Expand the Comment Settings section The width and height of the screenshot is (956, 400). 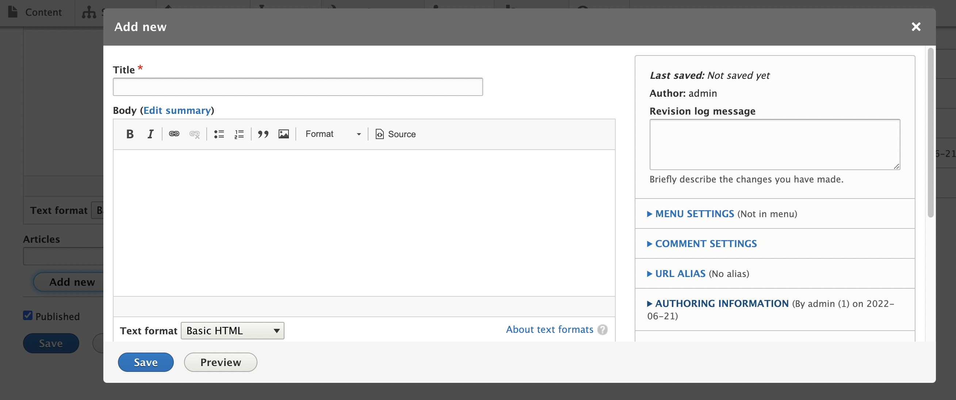705,243
